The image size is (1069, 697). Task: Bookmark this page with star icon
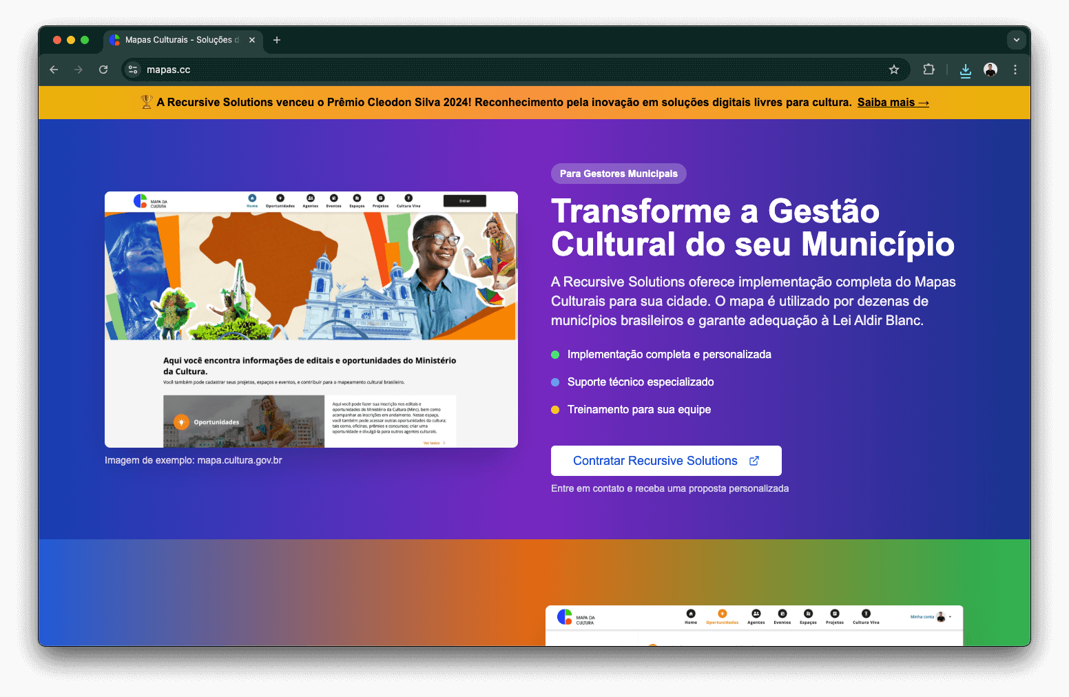point(893,70)
